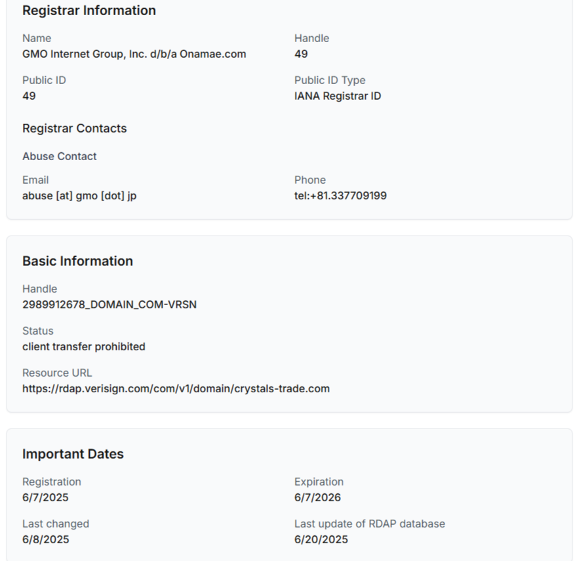
Task: Click the Public ID Type label
Action: click(x=330, y=80)
